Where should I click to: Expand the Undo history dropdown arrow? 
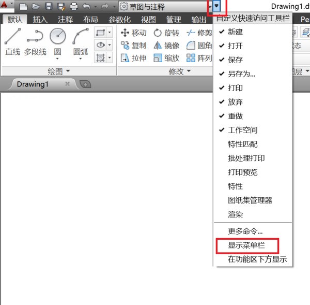[x=96, y=7]
